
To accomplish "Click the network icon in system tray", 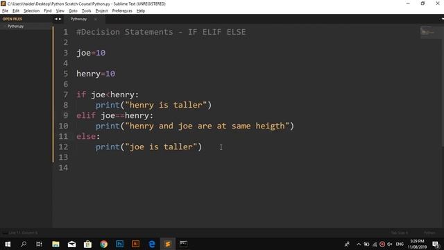I will pyautogui.click(x=375, y=244).
